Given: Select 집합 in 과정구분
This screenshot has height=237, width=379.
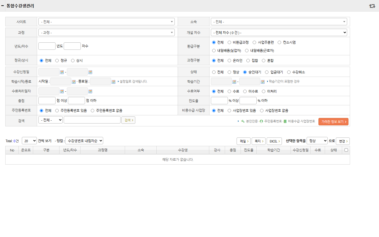Looking at the screenshot, I should [x=248, y=61].
